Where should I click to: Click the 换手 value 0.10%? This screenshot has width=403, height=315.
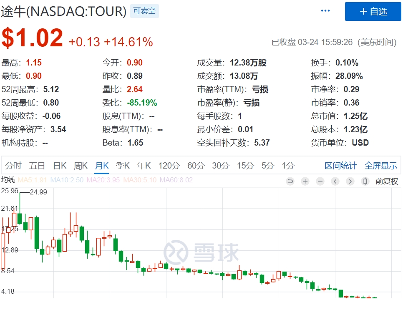347,63
